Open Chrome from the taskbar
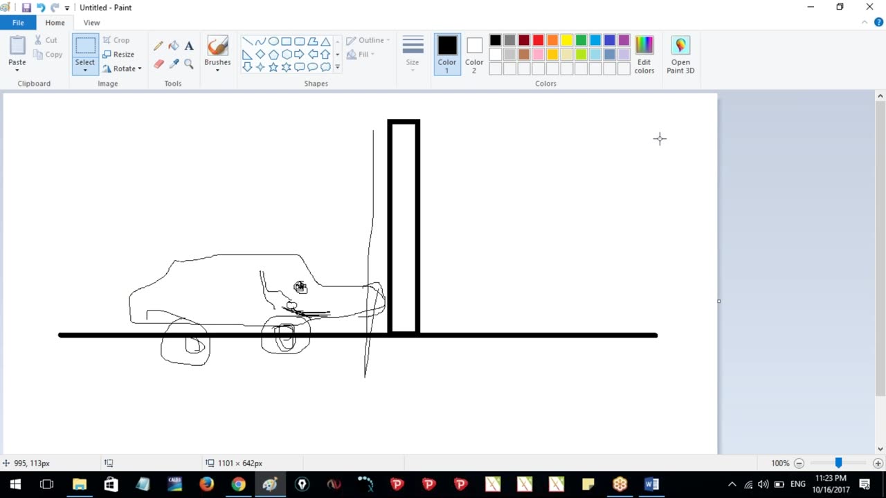 [x=238, y=484]
